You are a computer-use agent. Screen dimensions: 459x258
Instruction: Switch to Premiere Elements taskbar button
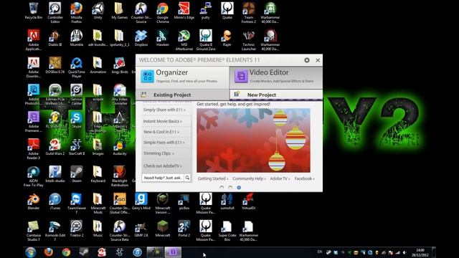click(173, 252)
